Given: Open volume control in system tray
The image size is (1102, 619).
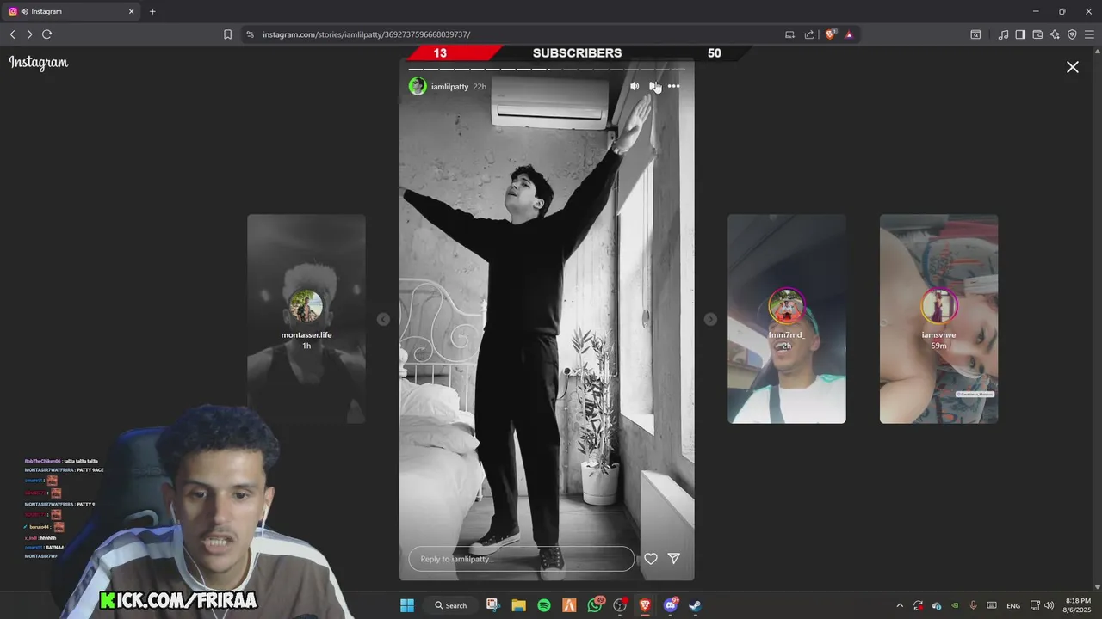Looking at the screenshot, I should point(1049,605).
